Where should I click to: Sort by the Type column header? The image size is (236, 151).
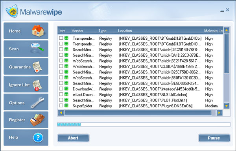pos(107,31)
